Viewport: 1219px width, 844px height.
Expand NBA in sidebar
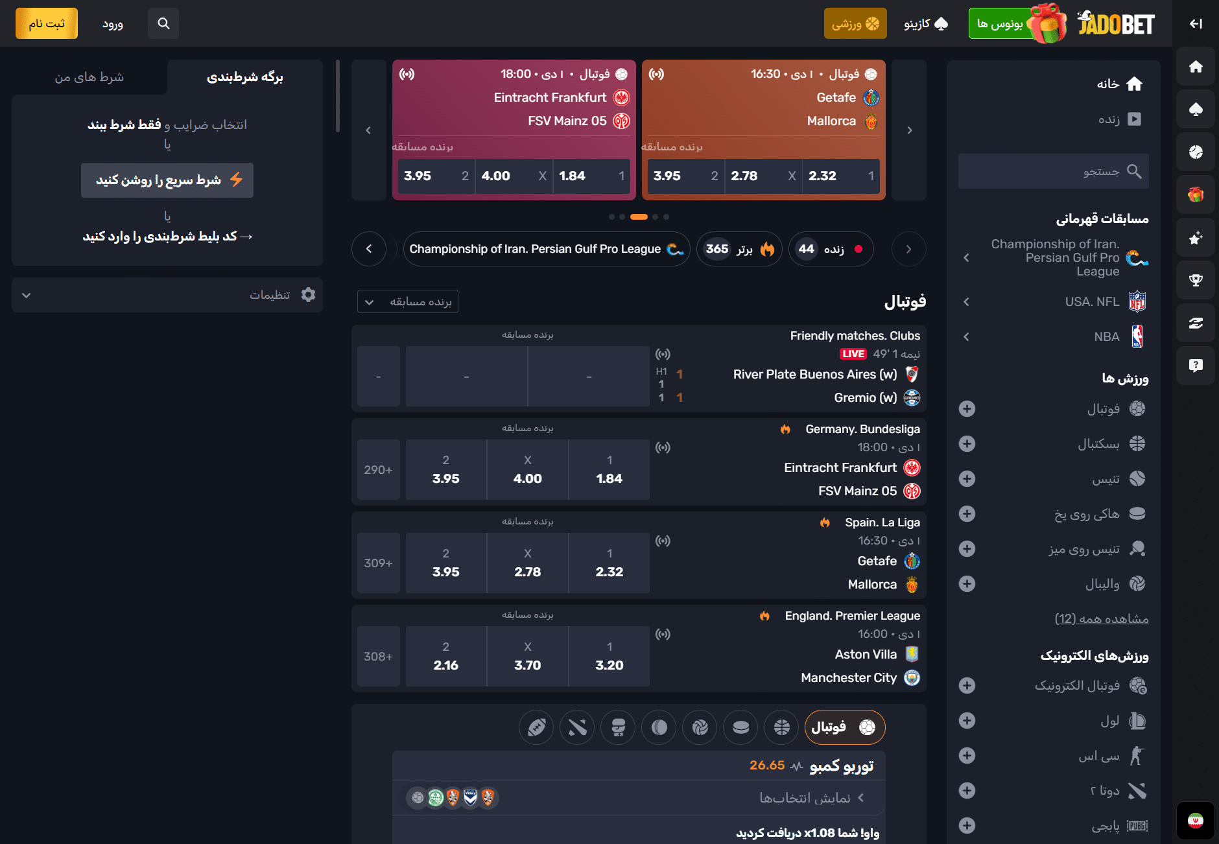966,336
